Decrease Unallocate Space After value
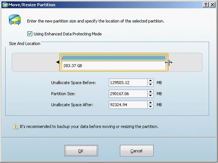This screenshot has width=218, height=163. [x=150, y=107]
